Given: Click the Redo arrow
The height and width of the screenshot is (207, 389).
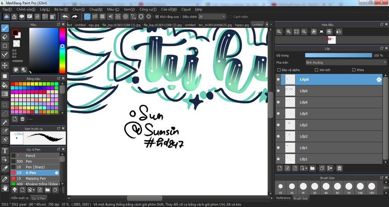Looking at the screenshot, I should coord(74,17).
